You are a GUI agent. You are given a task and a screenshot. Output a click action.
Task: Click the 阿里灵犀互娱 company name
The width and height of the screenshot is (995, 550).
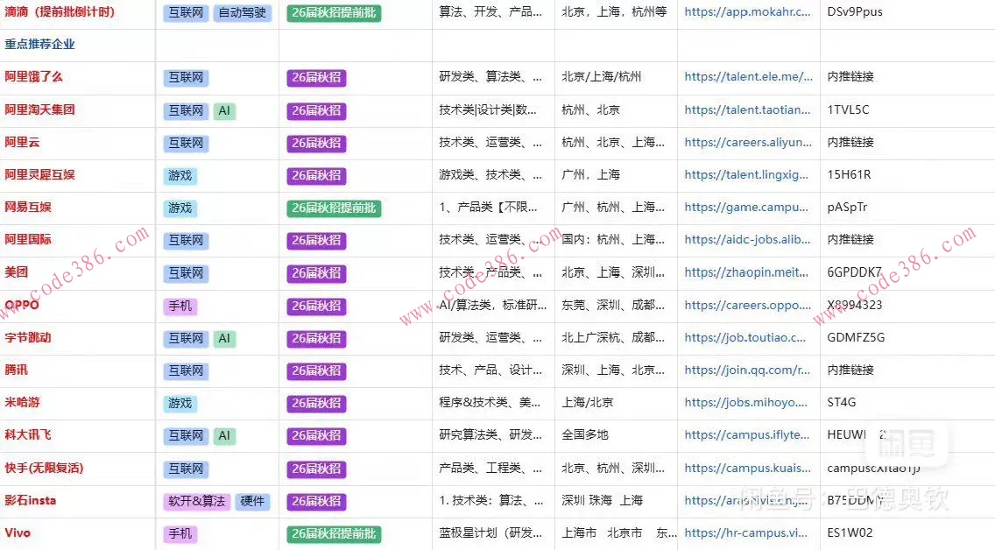click(x=40, y=174)
